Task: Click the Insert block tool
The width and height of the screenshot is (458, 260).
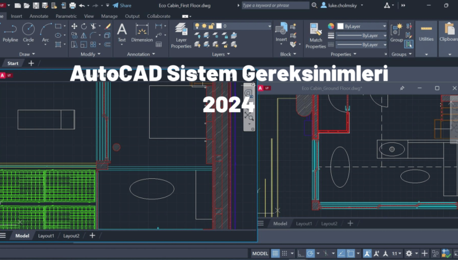Action: point(281,32)
